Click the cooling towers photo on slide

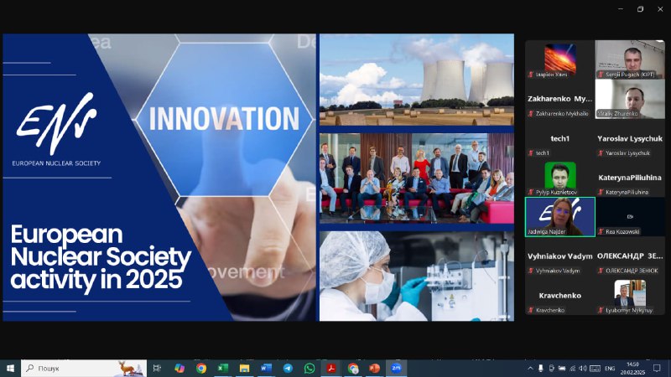416,80
